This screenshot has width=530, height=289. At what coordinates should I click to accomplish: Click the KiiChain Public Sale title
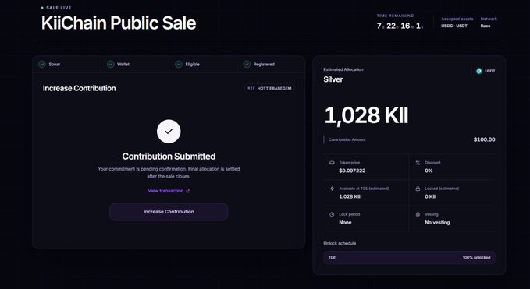[x=119, y=23]
